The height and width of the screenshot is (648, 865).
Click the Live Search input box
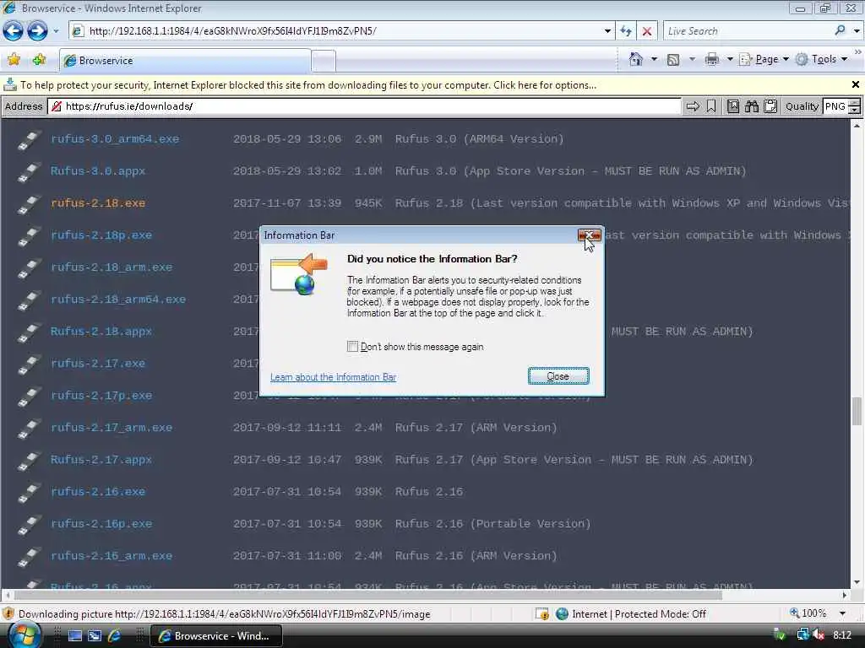(748, 31)
